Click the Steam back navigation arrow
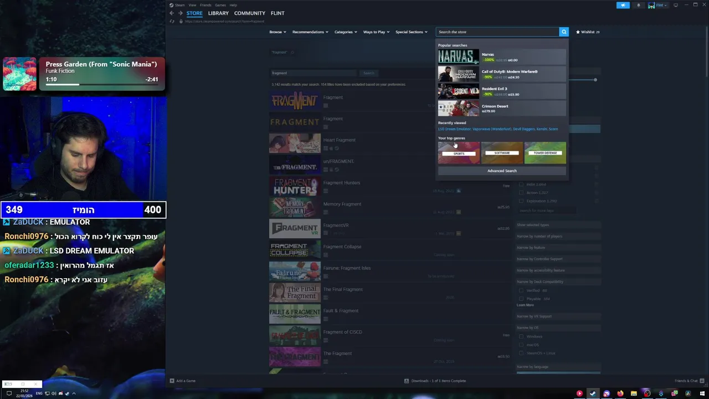Viewport: 709px width, 399px height. tap(172, 13)
